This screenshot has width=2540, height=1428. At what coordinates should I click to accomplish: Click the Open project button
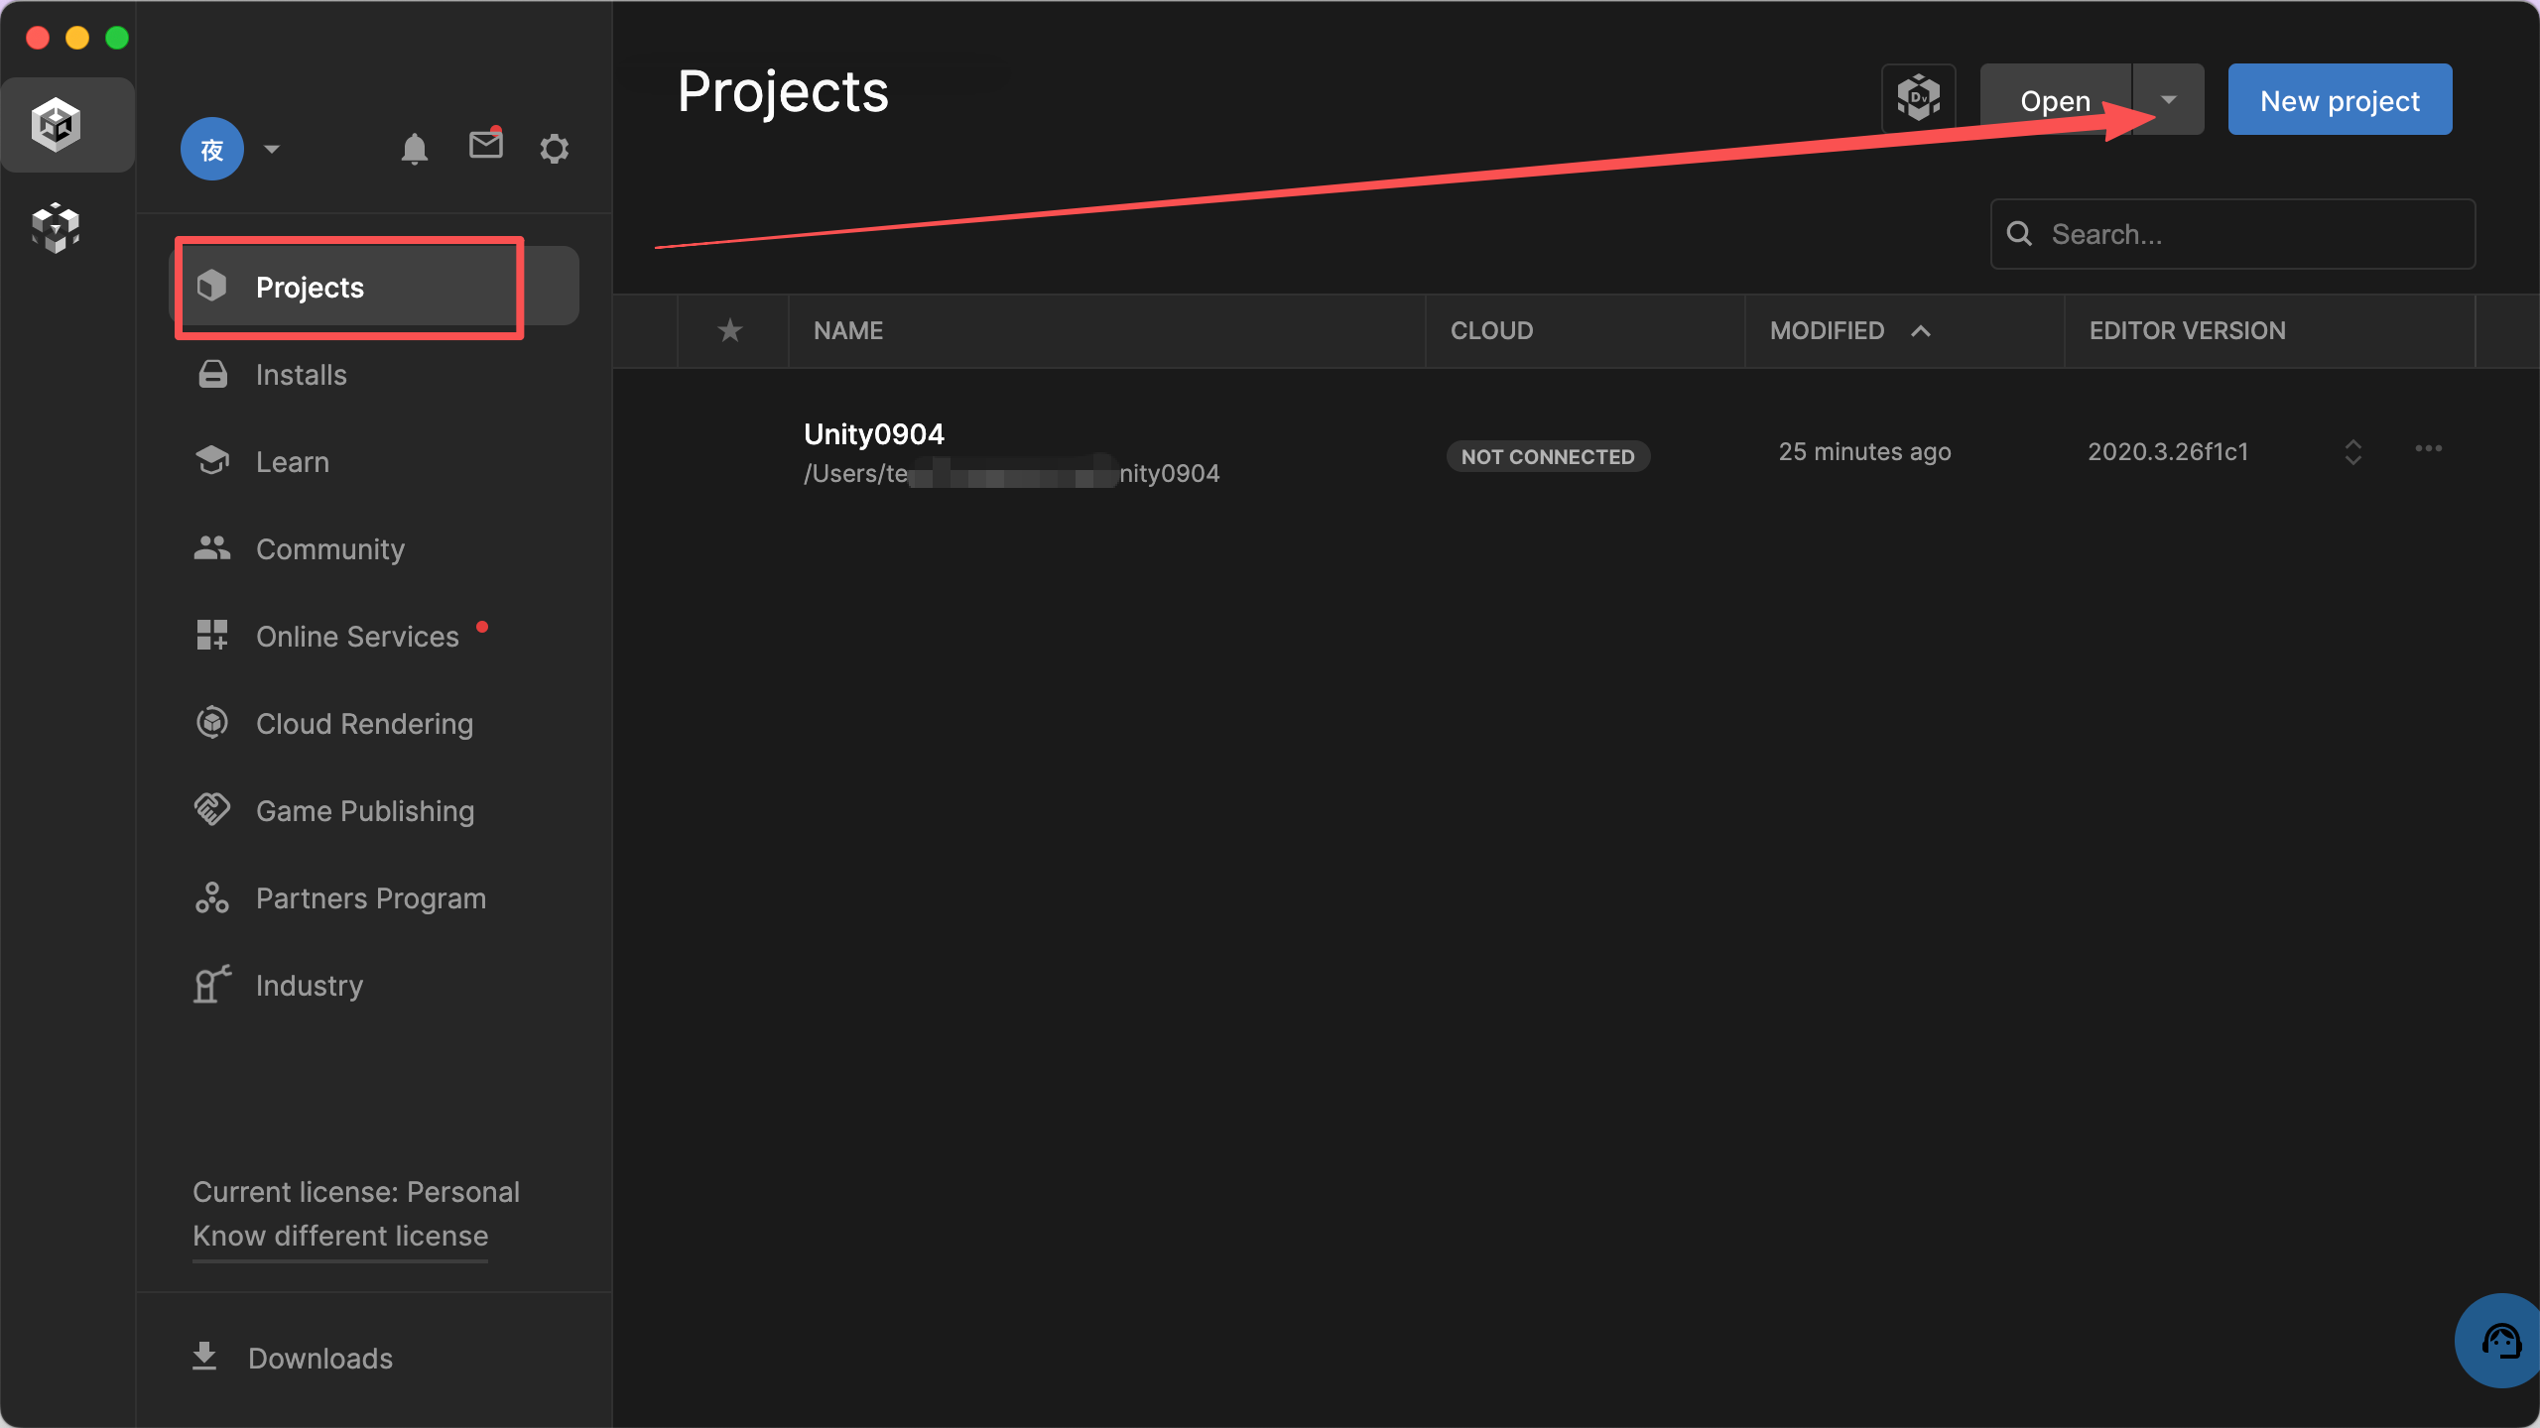2056,99
